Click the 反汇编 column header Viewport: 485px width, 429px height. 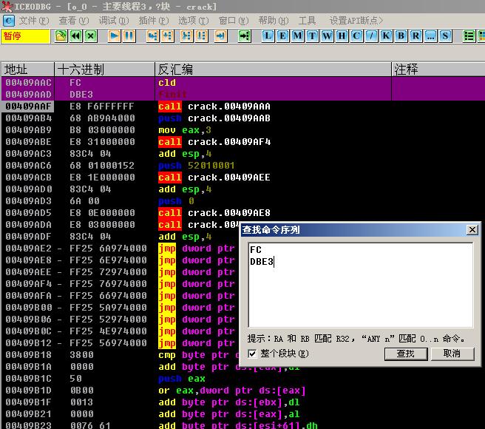coord(273,69)
